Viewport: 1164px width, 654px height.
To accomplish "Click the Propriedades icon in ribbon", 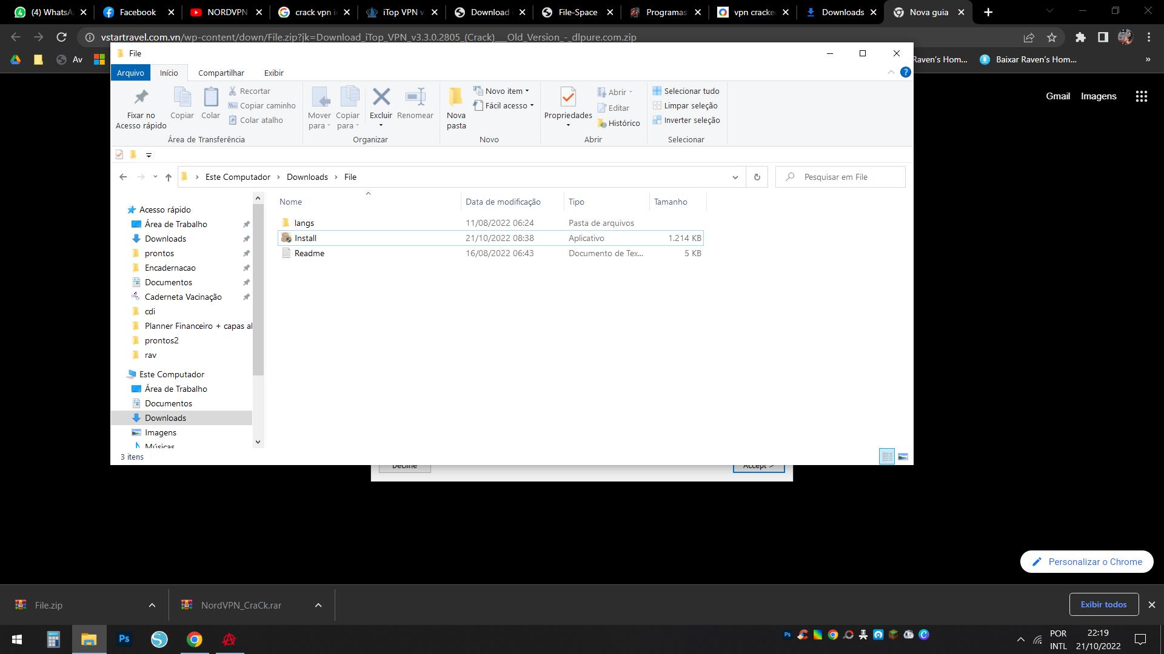I will pyautogui.click(x=567, y=97).
